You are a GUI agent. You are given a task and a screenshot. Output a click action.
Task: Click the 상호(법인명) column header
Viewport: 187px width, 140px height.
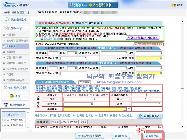[x=84, y=127]
